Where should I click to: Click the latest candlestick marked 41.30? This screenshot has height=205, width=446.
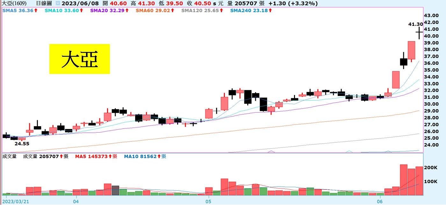(419, 32)
